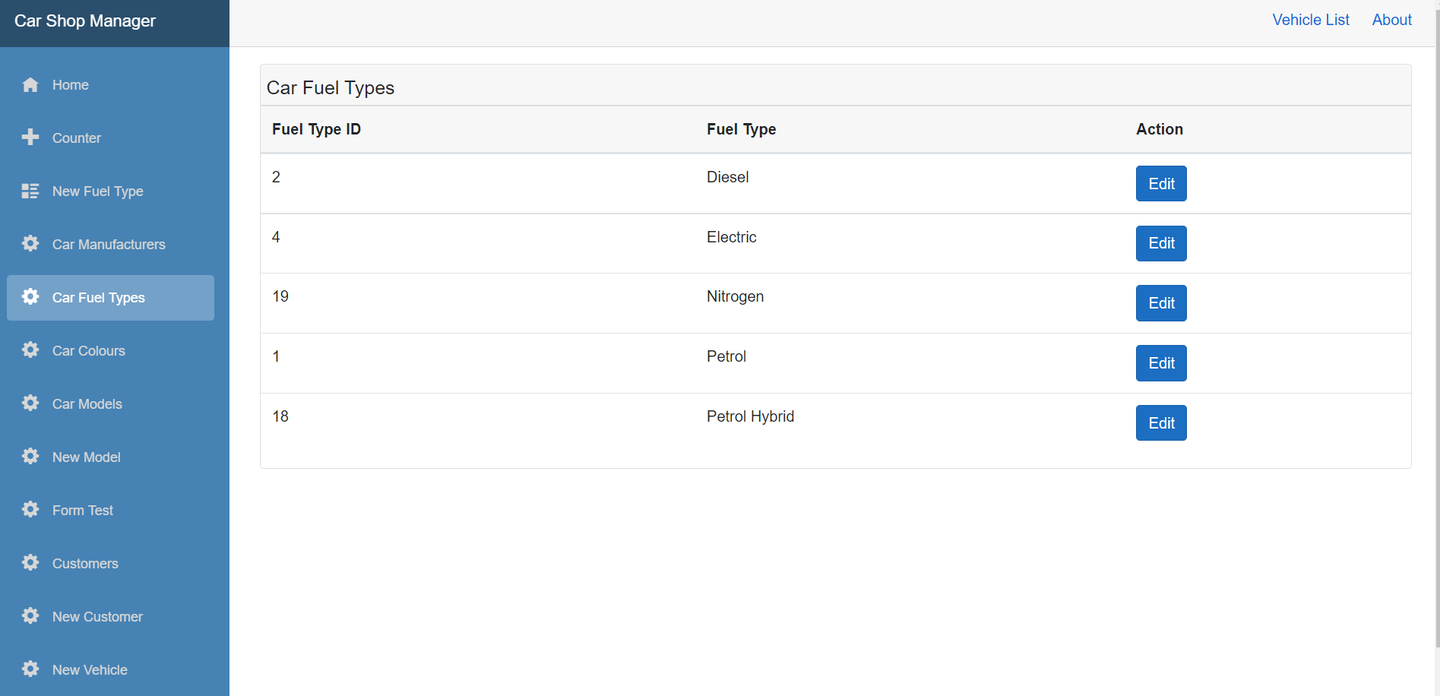Click the plus icon beside Counter

click(x=30, y=138)
